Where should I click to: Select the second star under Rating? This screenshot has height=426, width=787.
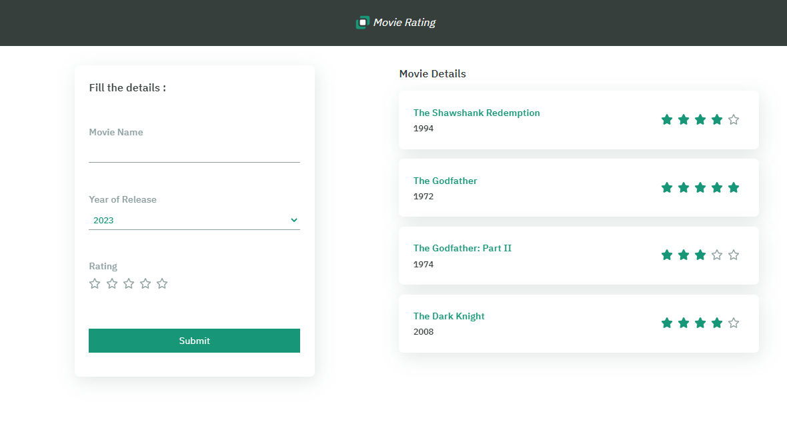point(111,283)
